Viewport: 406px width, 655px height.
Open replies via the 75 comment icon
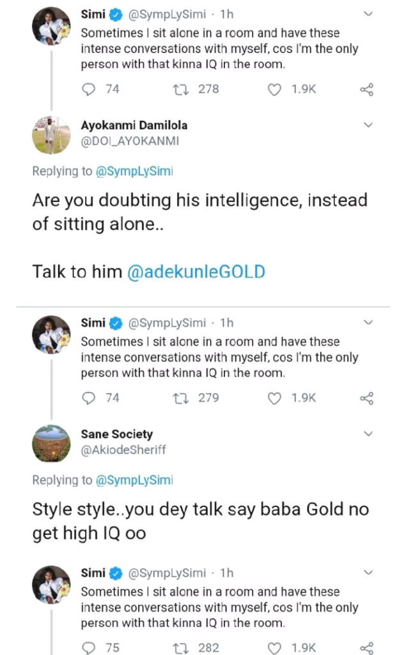[90, 648]
